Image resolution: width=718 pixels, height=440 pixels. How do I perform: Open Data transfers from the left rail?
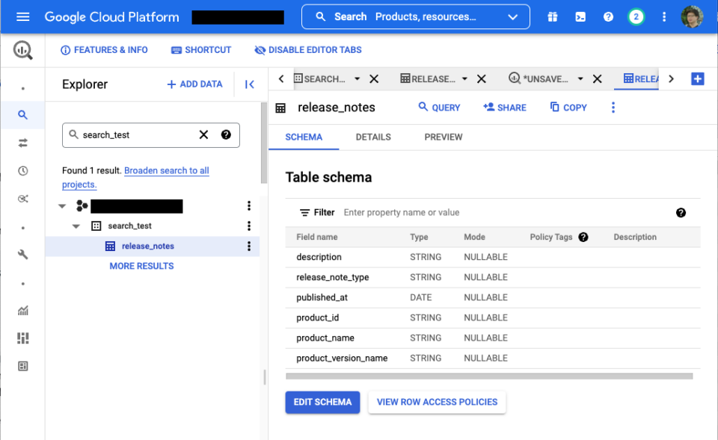point(22,142)
